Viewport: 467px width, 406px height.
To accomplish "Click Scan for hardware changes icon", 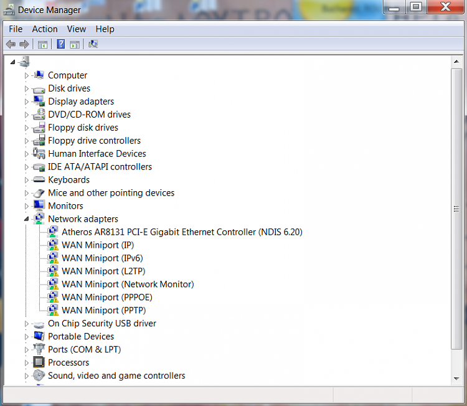I will (93, 44).
